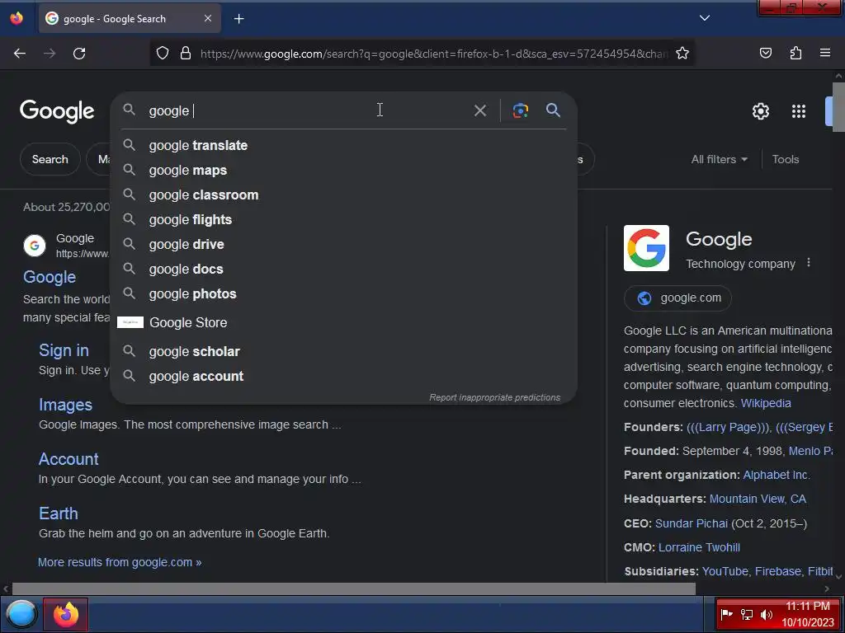Open the tracking protection shield icon
The height and width of the screenshot is (633, 845).
163,53
